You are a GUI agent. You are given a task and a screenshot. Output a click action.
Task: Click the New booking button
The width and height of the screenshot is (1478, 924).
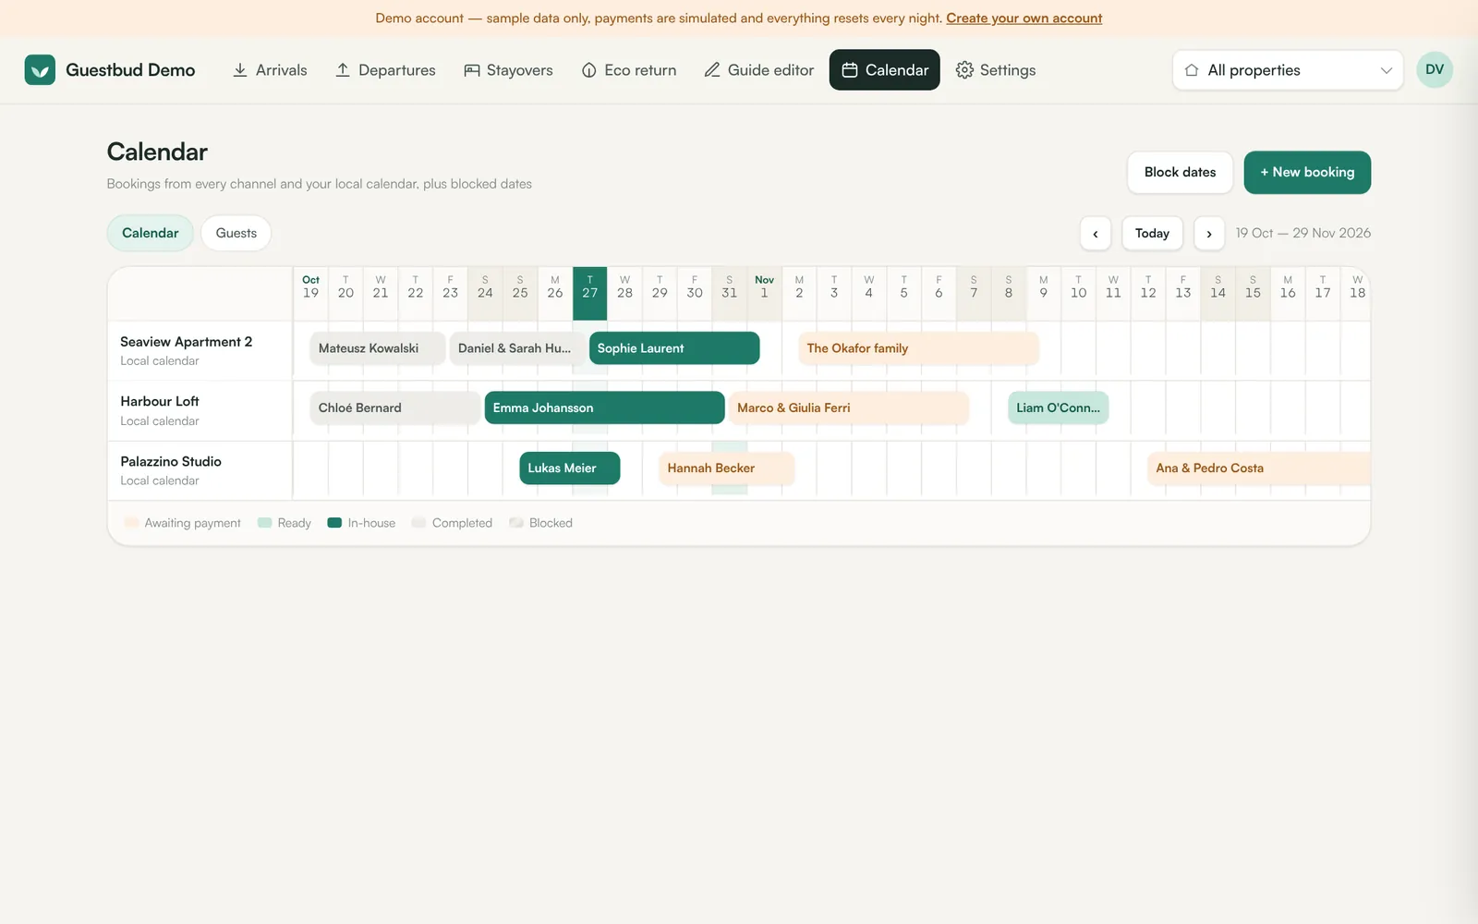(x=1307, y=173)
